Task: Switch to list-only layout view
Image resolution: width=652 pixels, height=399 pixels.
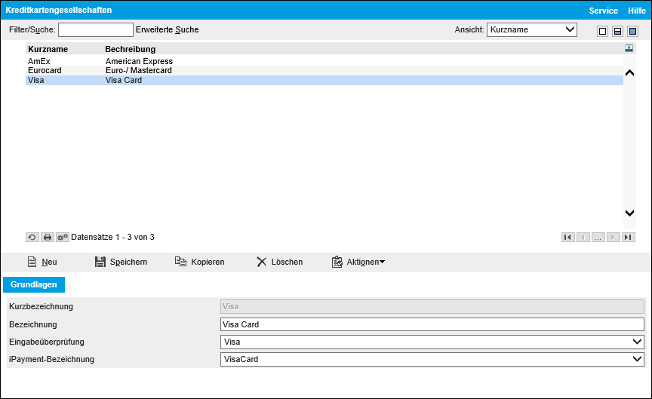Action: (602, 31)
